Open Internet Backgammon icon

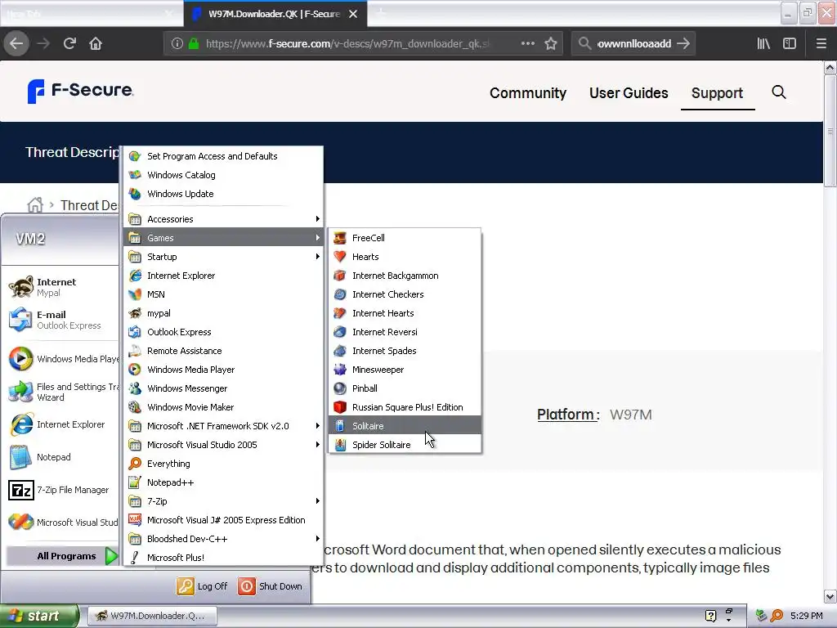(x=340, y=275)
